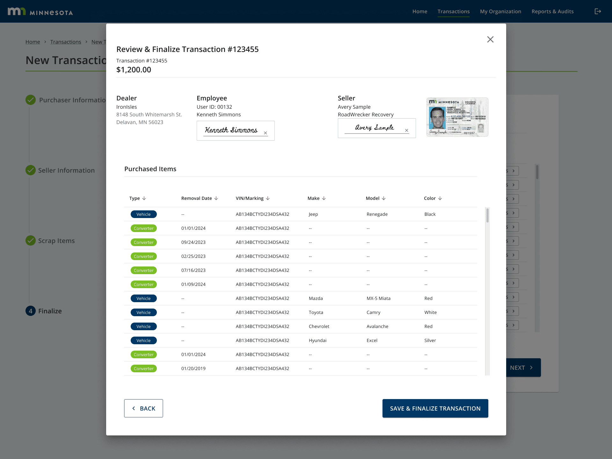
Task: Click the Vehicle badge in Mazda row
Action: click(x=144, y=298)
